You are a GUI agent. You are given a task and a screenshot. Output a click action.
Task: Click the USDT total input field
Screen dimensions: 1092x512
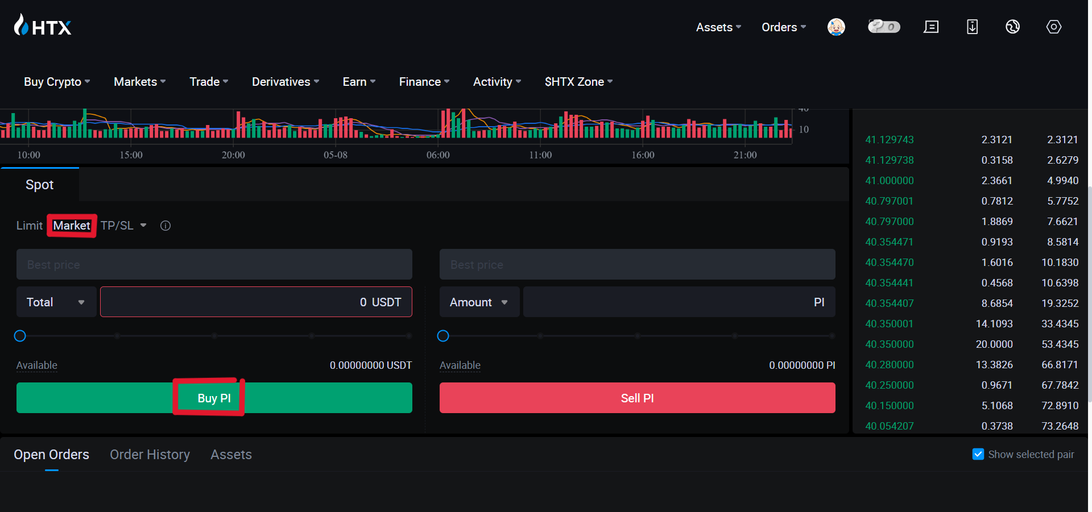256,302
